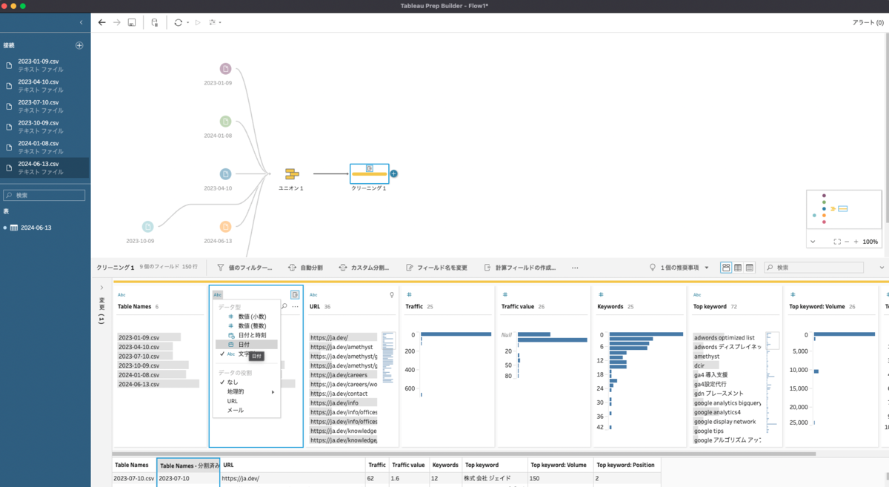Choose メール email data role
The width and height of the screenshot is (889, 487).
[x=247, y=410]
